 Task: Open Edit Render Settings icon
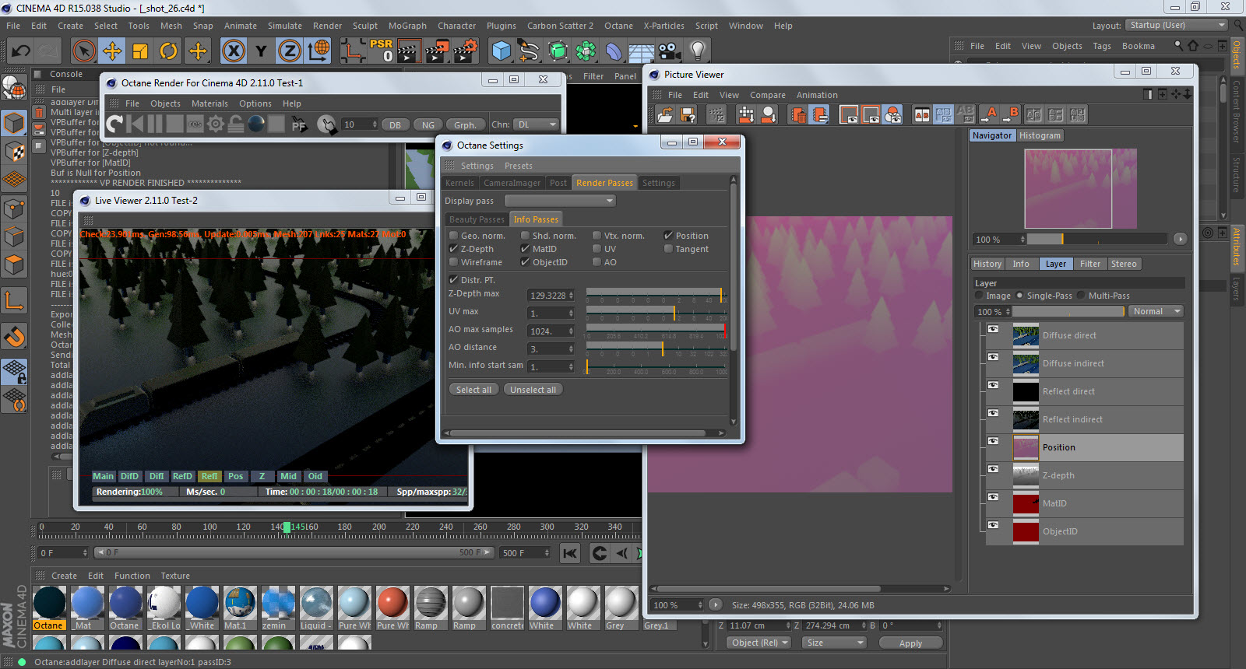(x=465, y=51)
